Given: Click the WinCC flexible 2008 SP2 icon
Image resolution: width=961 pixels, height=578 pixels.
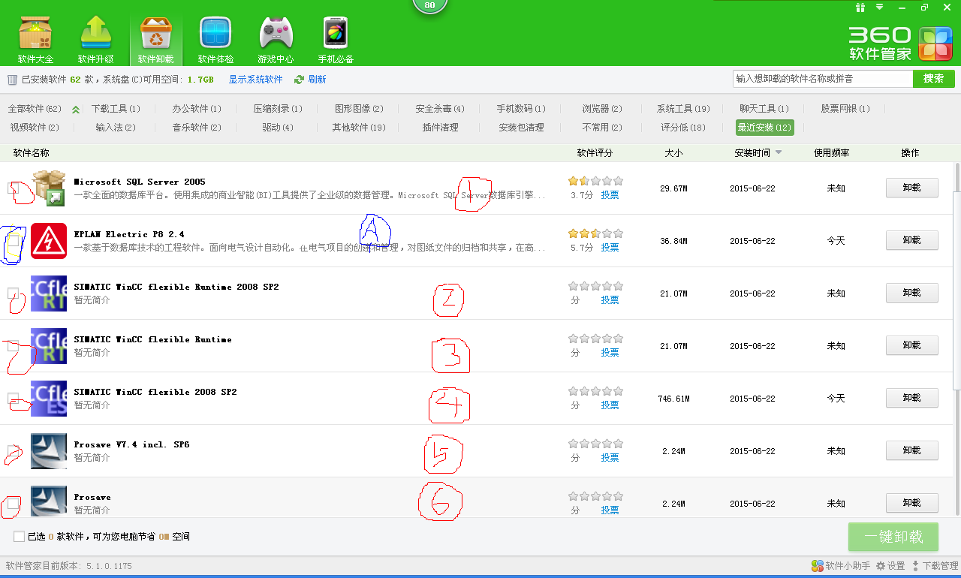Looking at the screenshot, I should pyautogui.click(x=49, y=399).
